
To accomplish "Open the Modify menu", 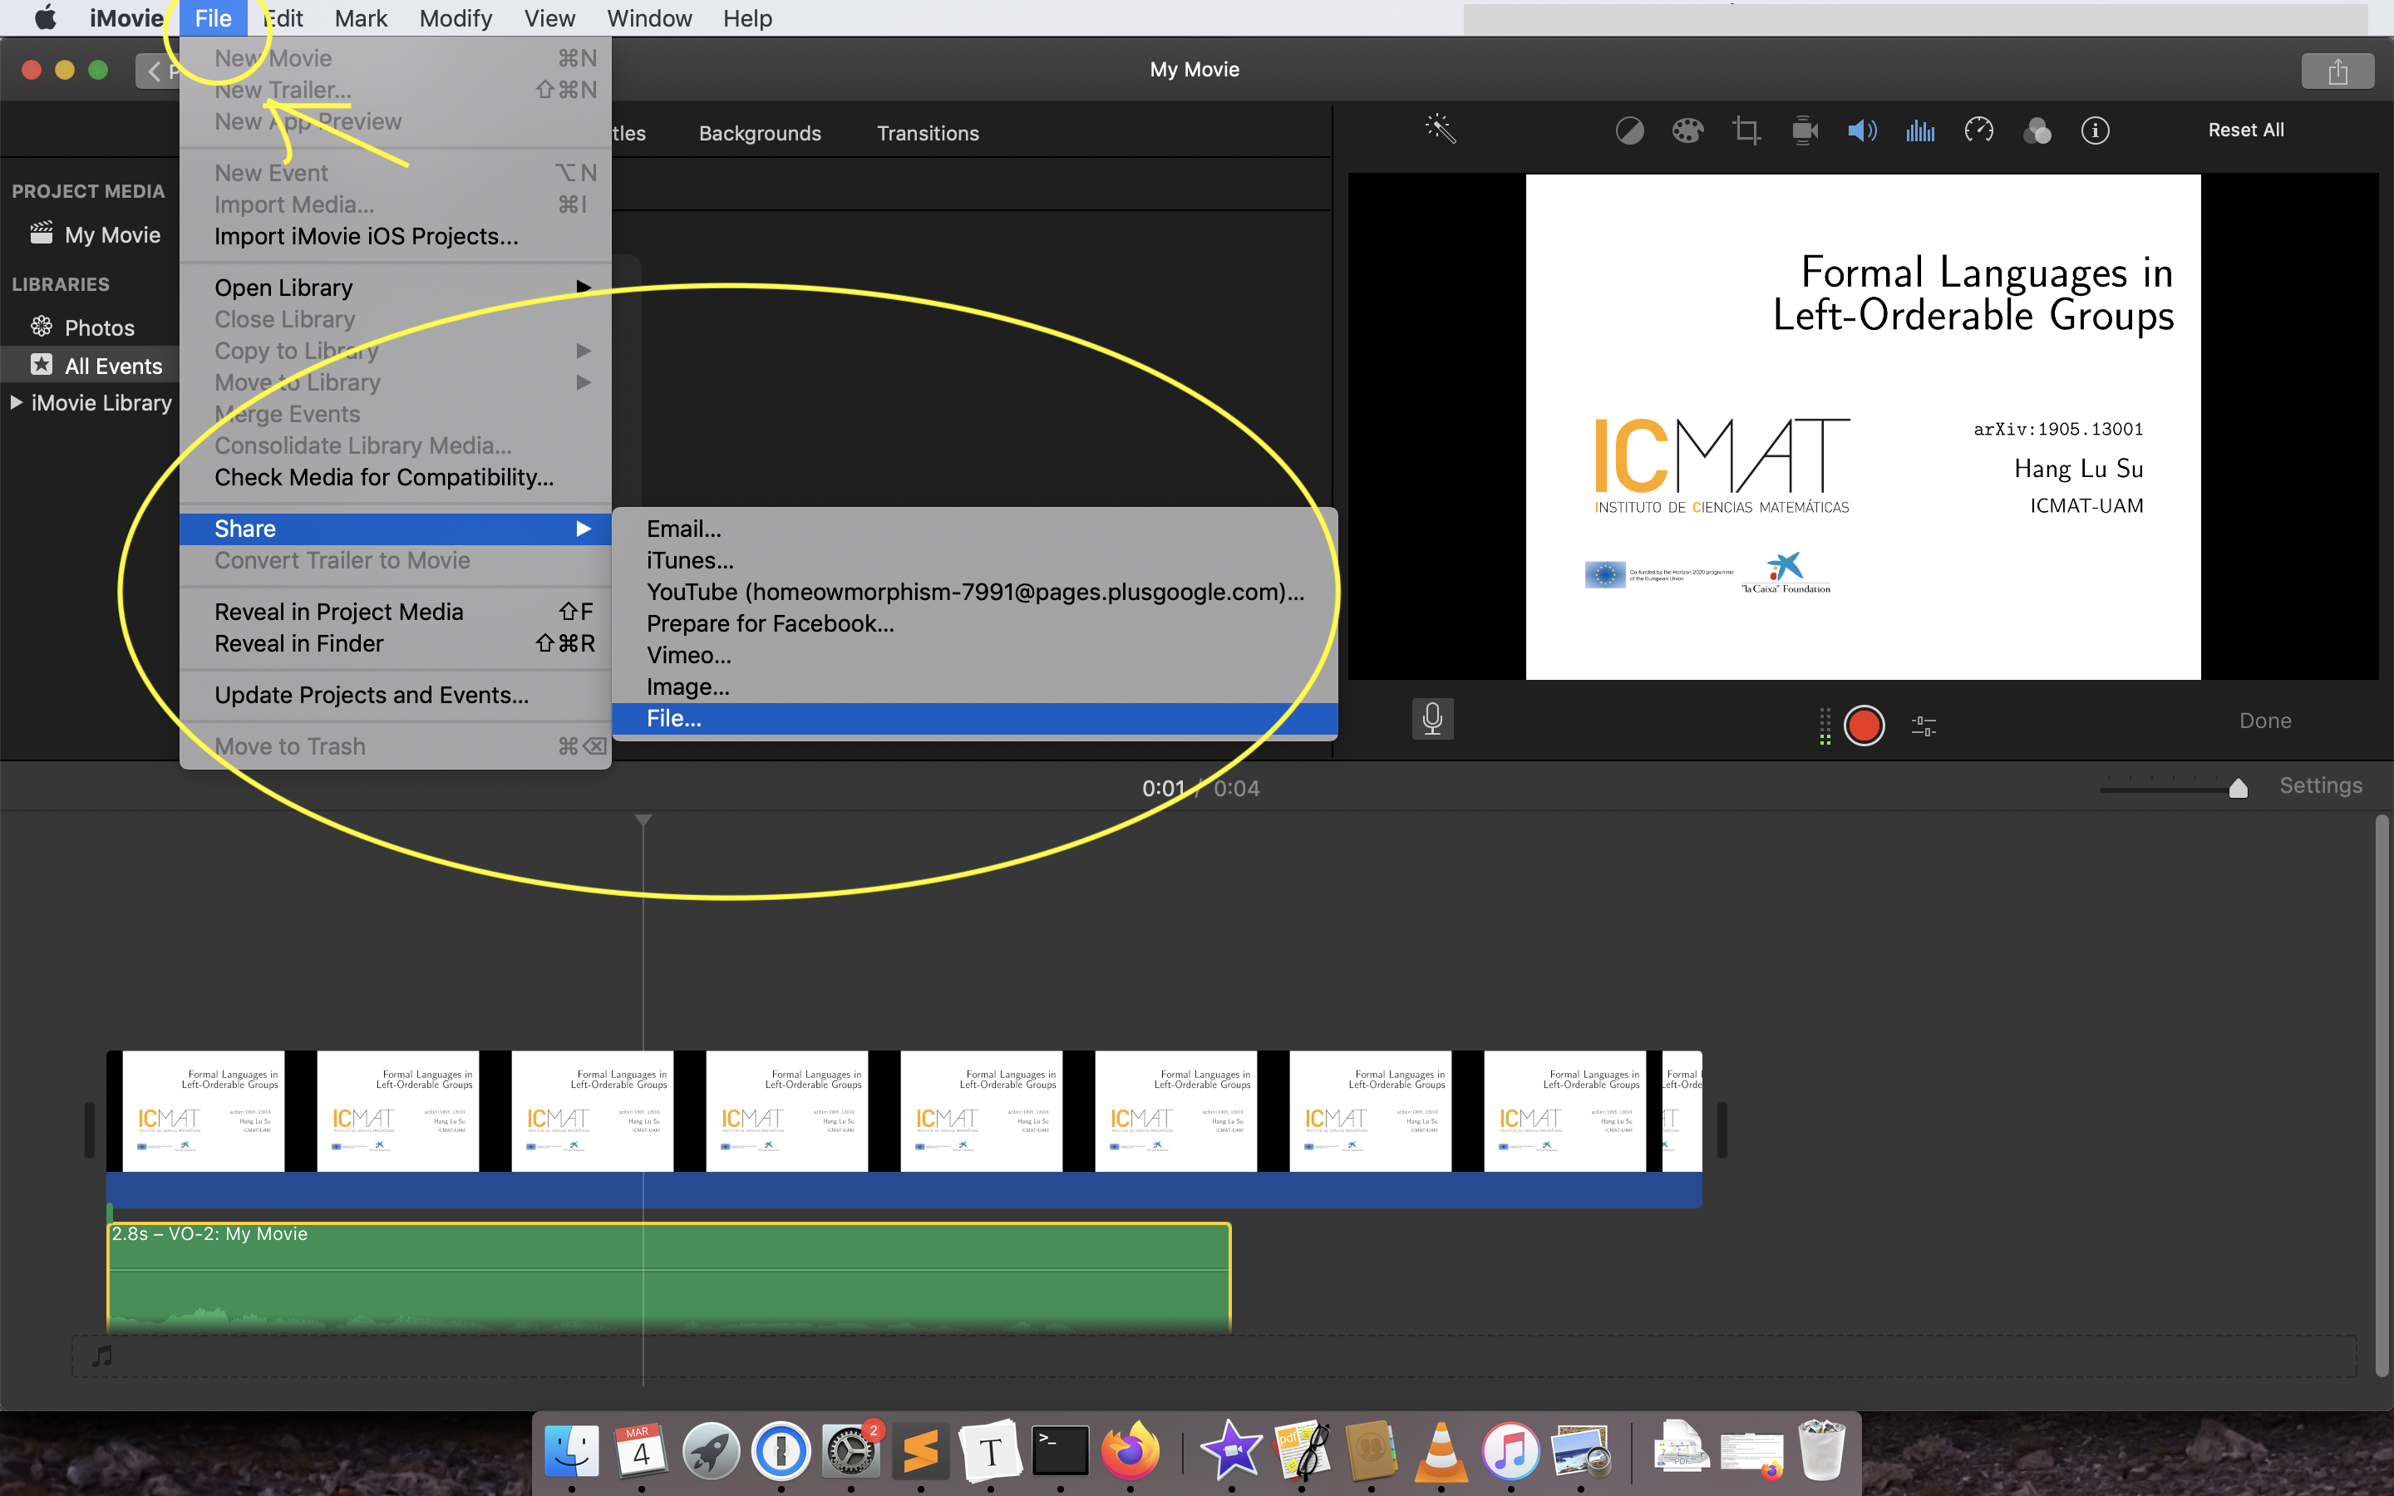I will click(455, 17).
